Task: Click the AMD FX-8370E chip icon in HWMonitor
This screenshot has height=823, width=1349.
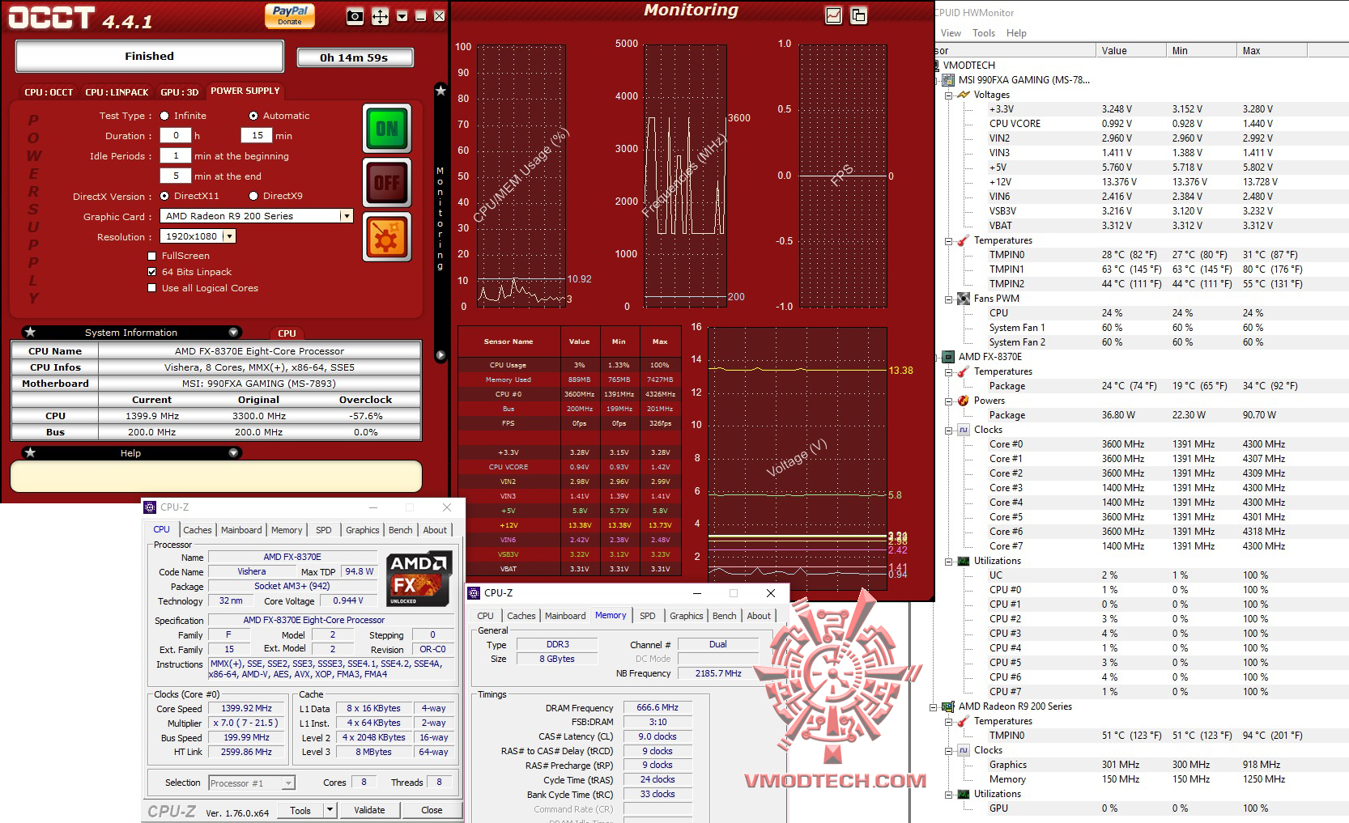Action: [x=948, y=357]
